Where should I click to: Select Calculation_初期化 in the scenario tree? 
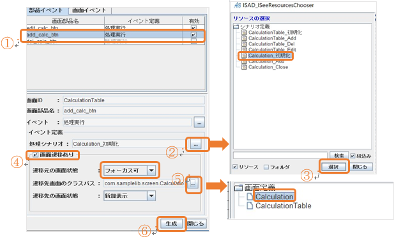pos(269,56)
